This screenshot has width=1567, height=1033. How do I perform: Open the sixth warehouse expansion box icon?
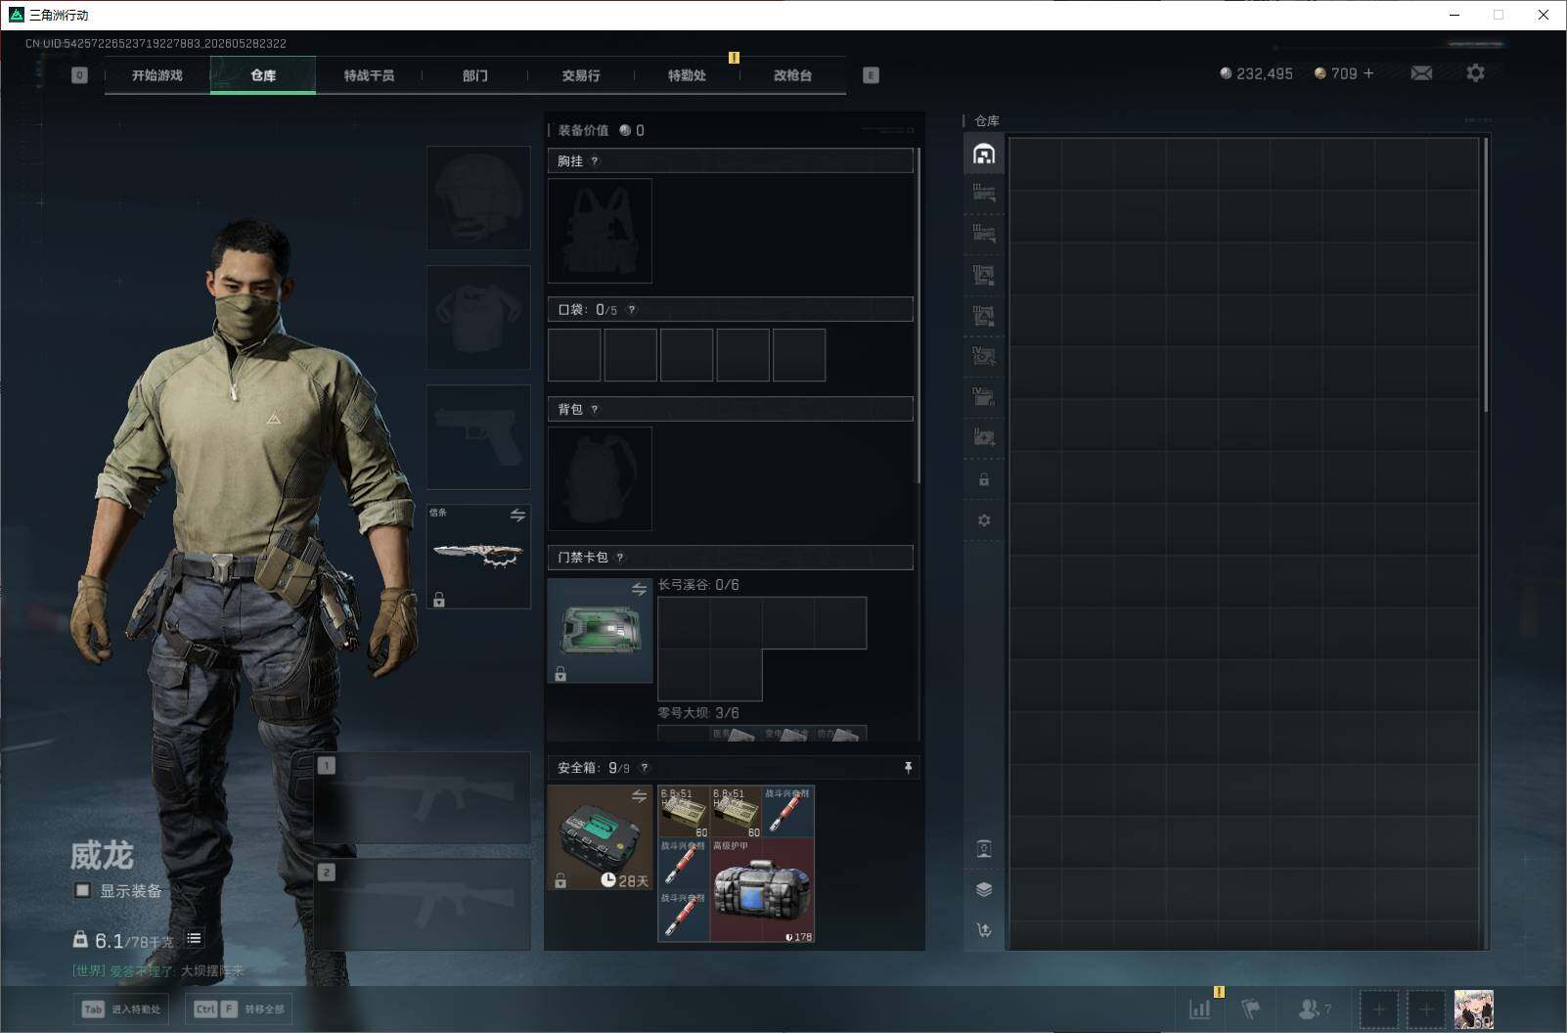tap(984, 397)
